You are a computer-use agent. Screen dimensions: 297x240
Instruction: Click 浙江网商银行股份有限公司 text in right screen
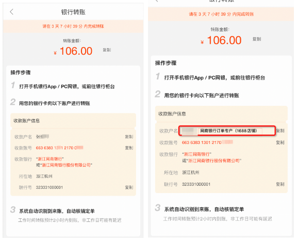(x=213, y=161)
